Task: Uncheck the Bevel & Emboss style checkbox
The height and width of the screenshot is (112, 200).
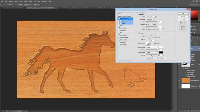Action: pos(119,19)
